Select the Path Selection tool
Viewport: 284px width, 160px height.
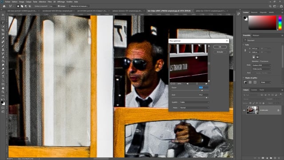pyautogui.click(x=3, y=80)
